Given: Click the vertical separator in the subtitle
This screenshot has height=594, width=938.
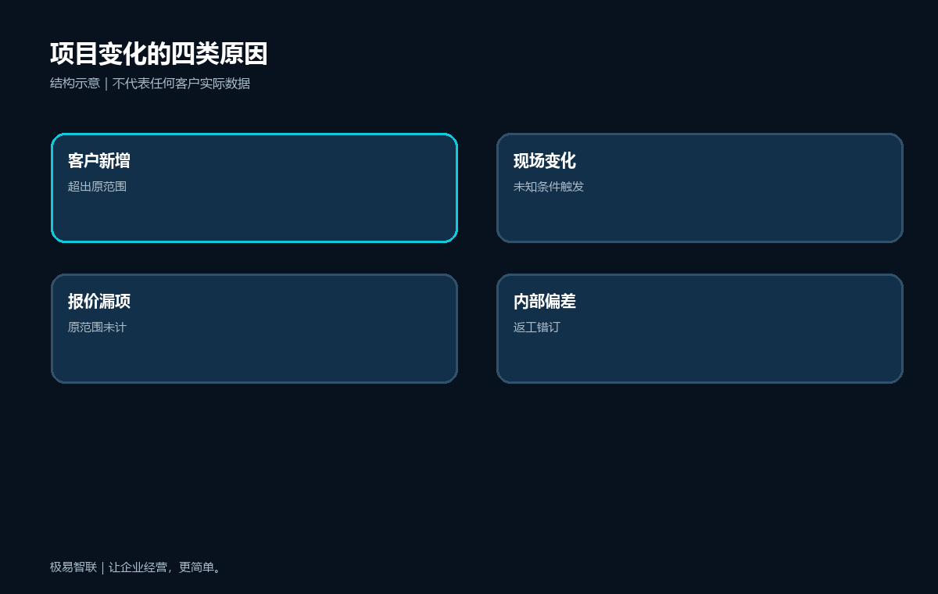Looking at the screenshot, I should [106, 84].
